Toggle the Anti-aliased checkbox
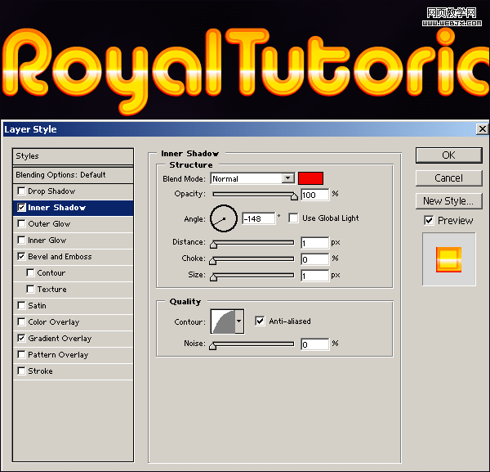The height and width of the screenshot is (472, 490). pos(260,321)
